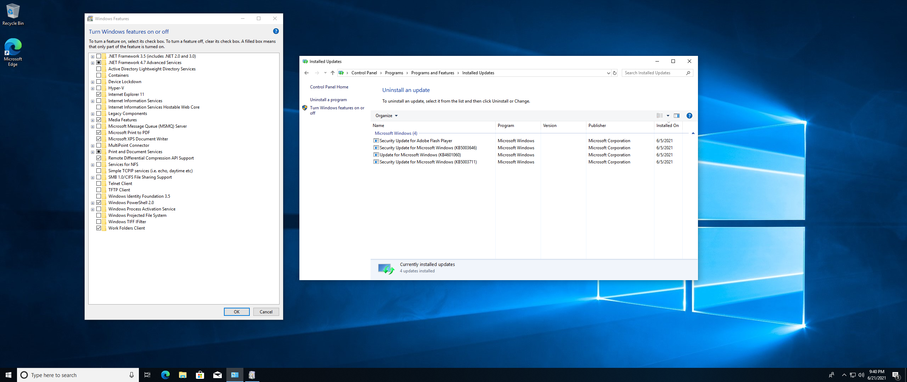Sort by Publisher column header
The width and height of the screenshot is (907, 382).
(x=620, y=126)
